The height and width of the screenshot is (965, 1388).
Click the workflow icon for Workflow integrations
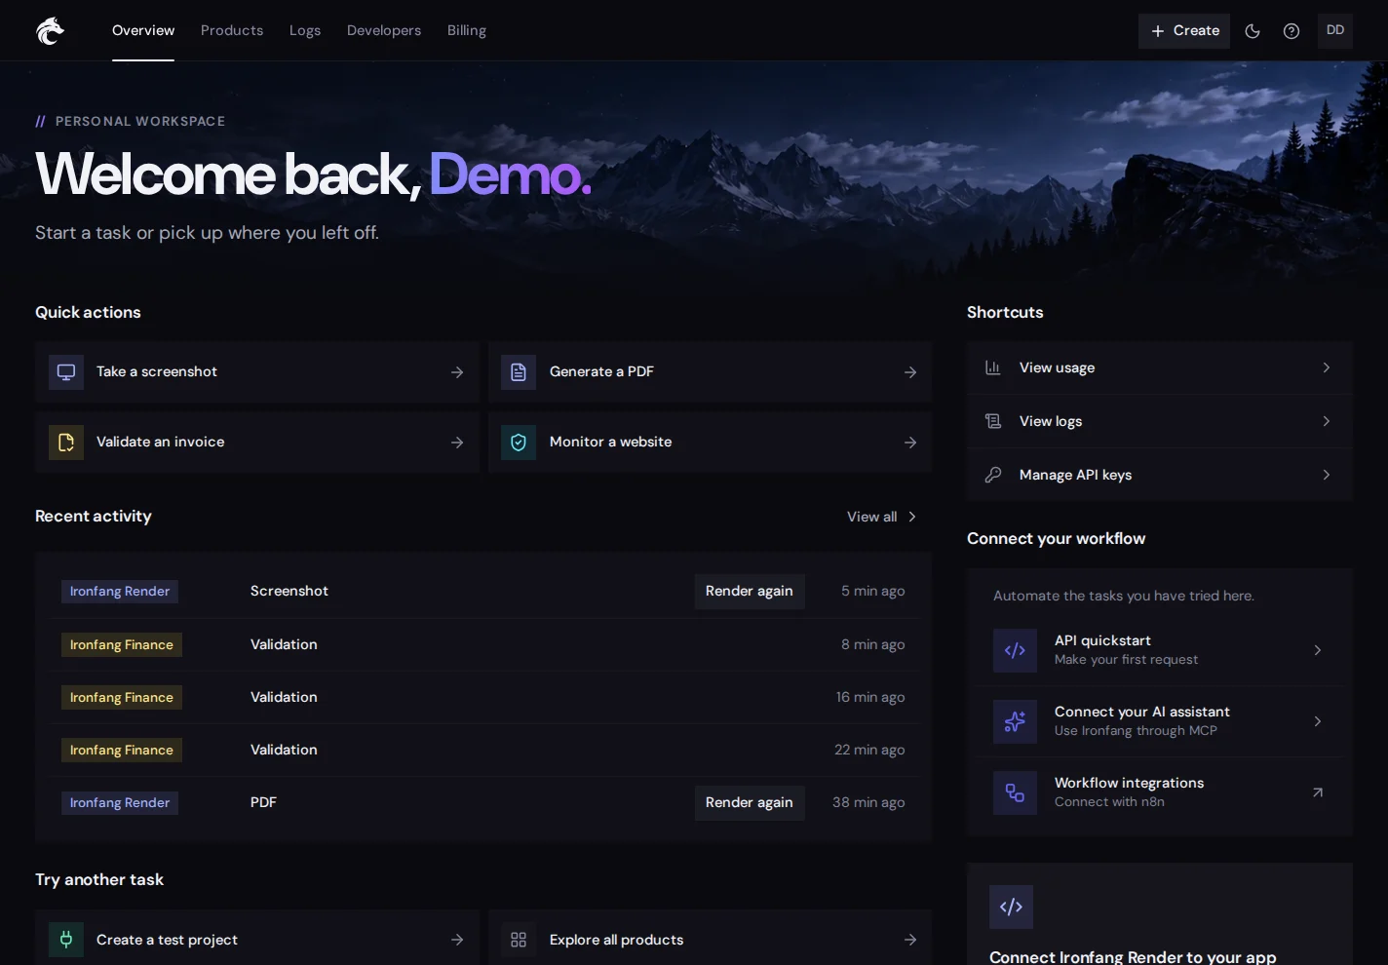[1015, 792]
